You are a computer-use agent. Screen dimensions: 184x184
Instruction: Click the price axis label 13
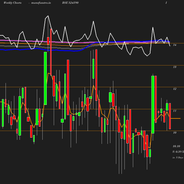pos(175,67)
